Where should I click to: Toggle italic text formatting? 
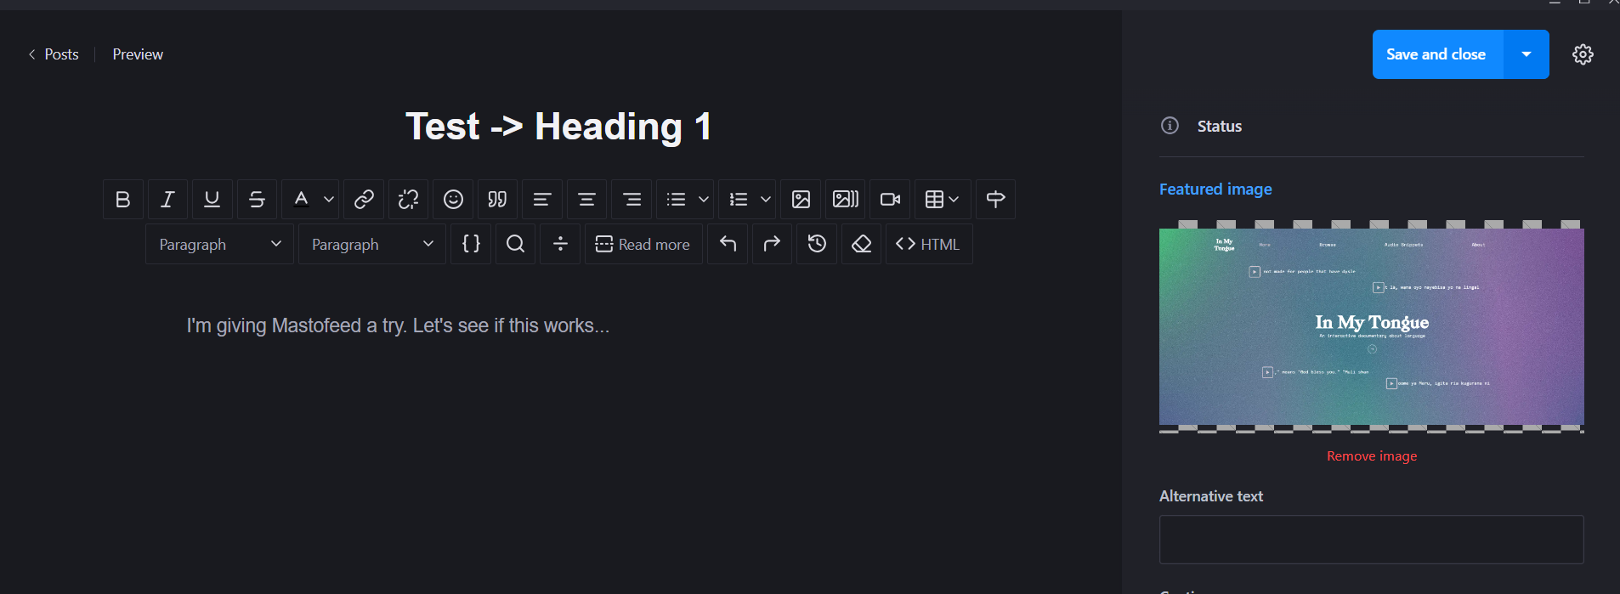167,199
